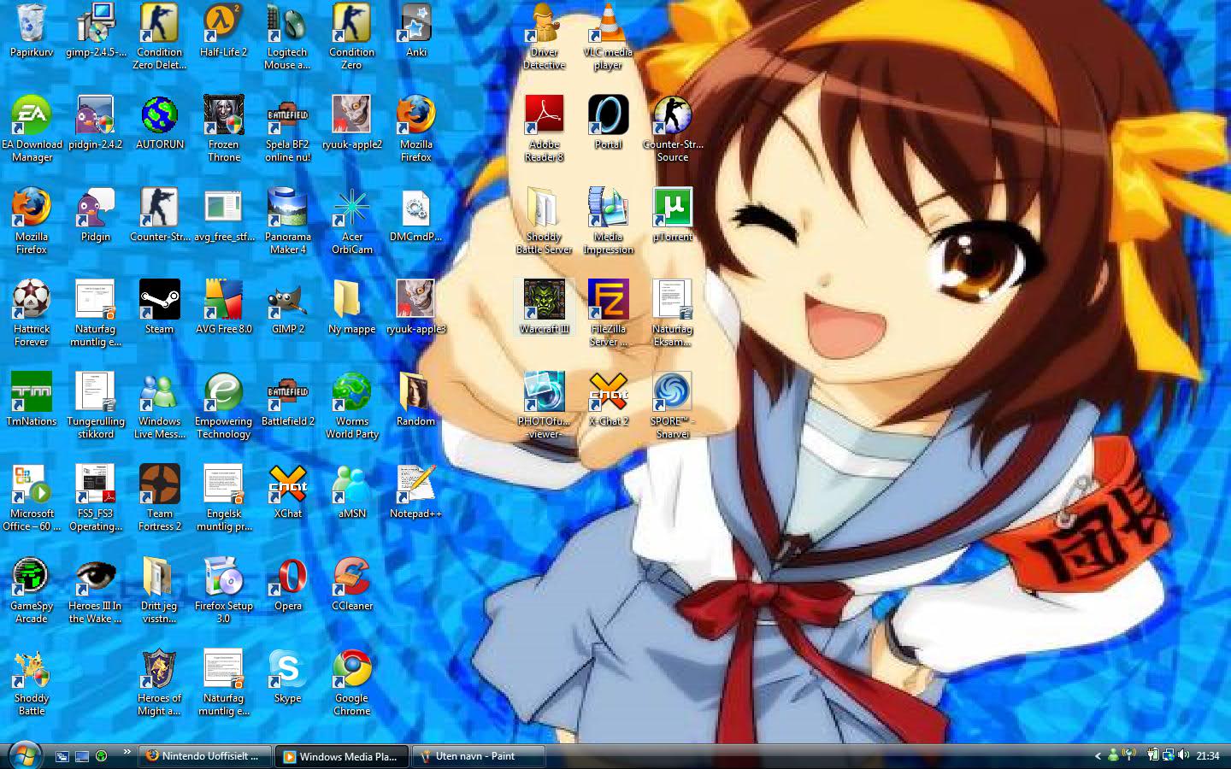Open the Papirkurv recycle bin
The height and width of the screenshot is (769, 1231).
32,24
